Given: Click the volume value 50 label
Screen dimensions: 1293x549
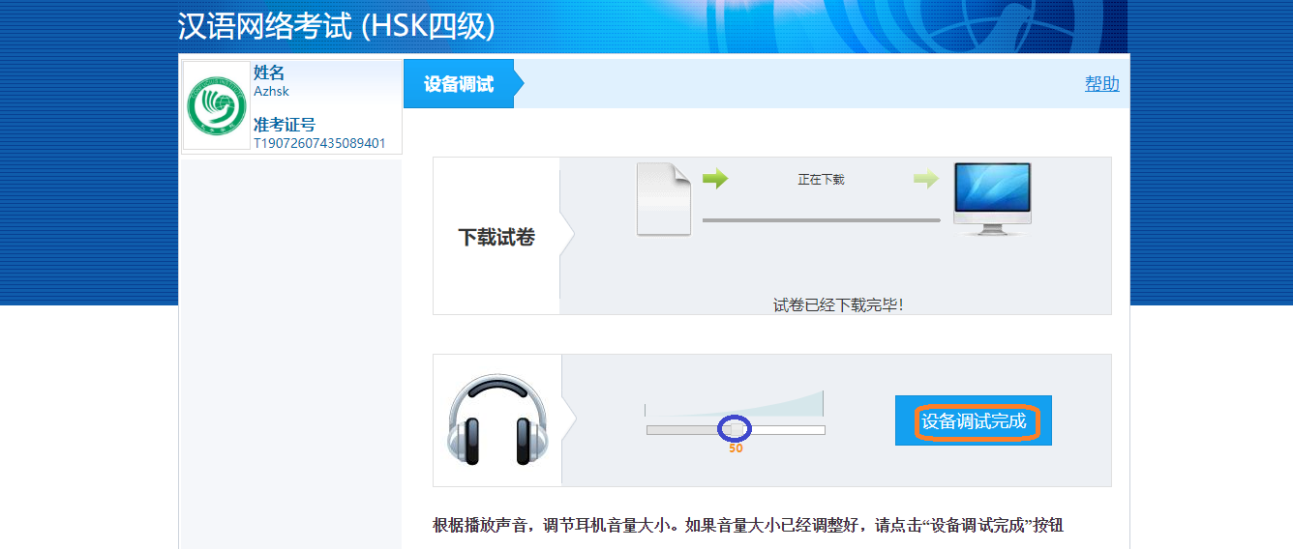Looking at the screenshot, I should coord(736,448).
